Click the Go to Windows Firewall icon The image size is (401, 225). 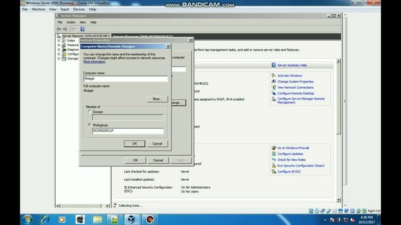click(274, 147)
